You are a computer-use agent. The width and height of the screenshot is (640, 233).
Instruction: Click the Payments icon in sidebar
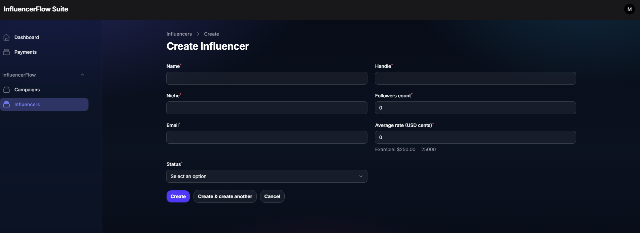[6, 52]
